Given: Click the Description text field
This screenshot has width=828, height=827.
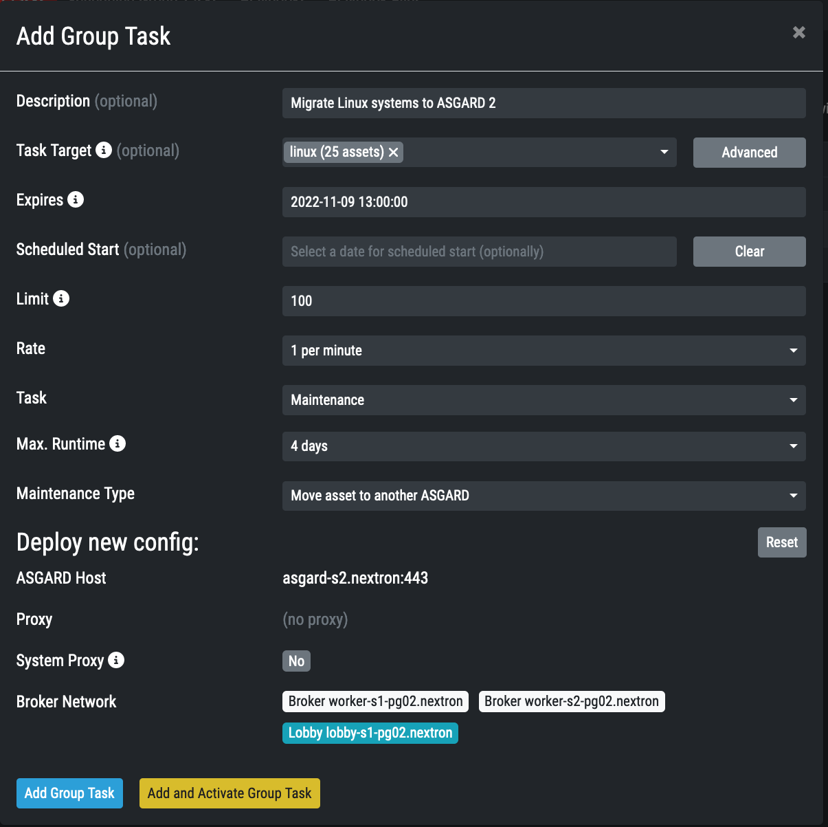Looking at the screenshot, I should [544, 103].
